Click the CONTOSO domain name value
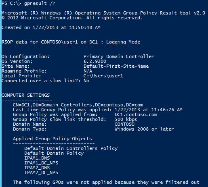 [x=124, y=124]
